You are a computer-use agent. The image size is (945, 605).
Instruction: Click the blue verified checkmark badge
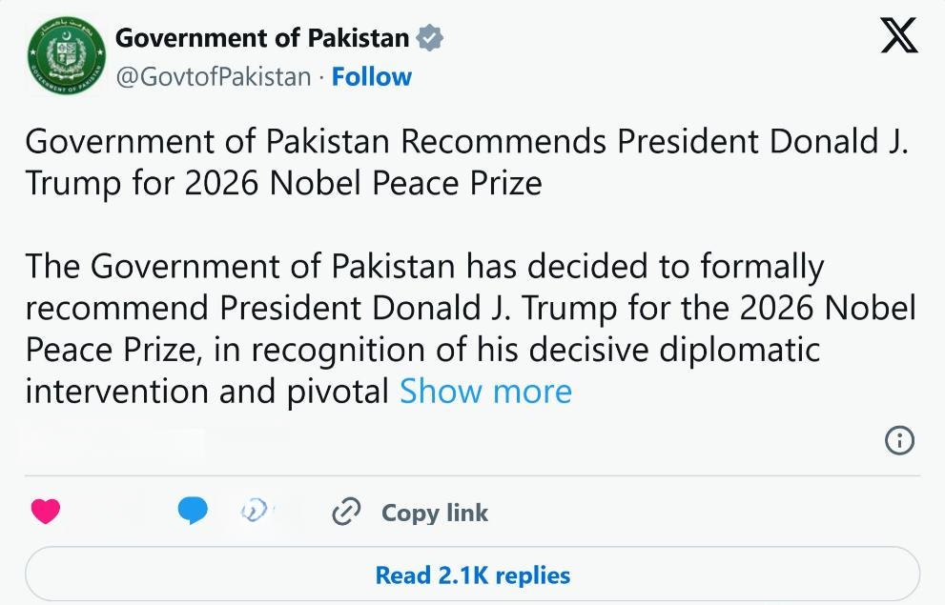(x=429, y=38)
